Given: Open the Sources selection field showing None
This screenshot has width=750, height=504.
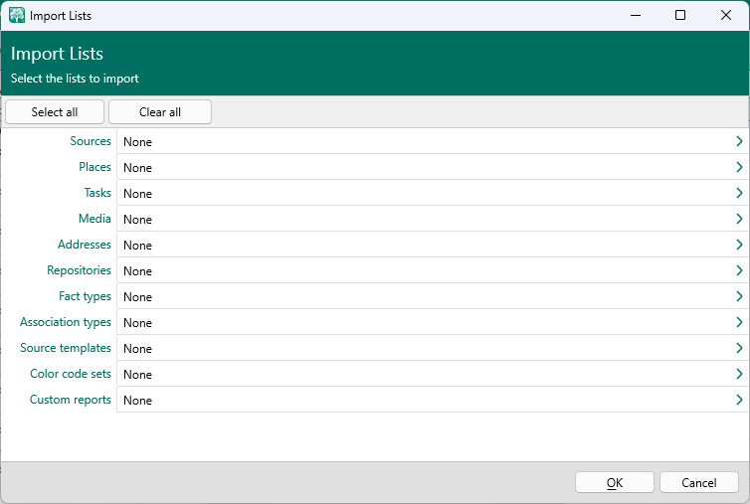Looking at the screenshot, I should pos(432,141).
